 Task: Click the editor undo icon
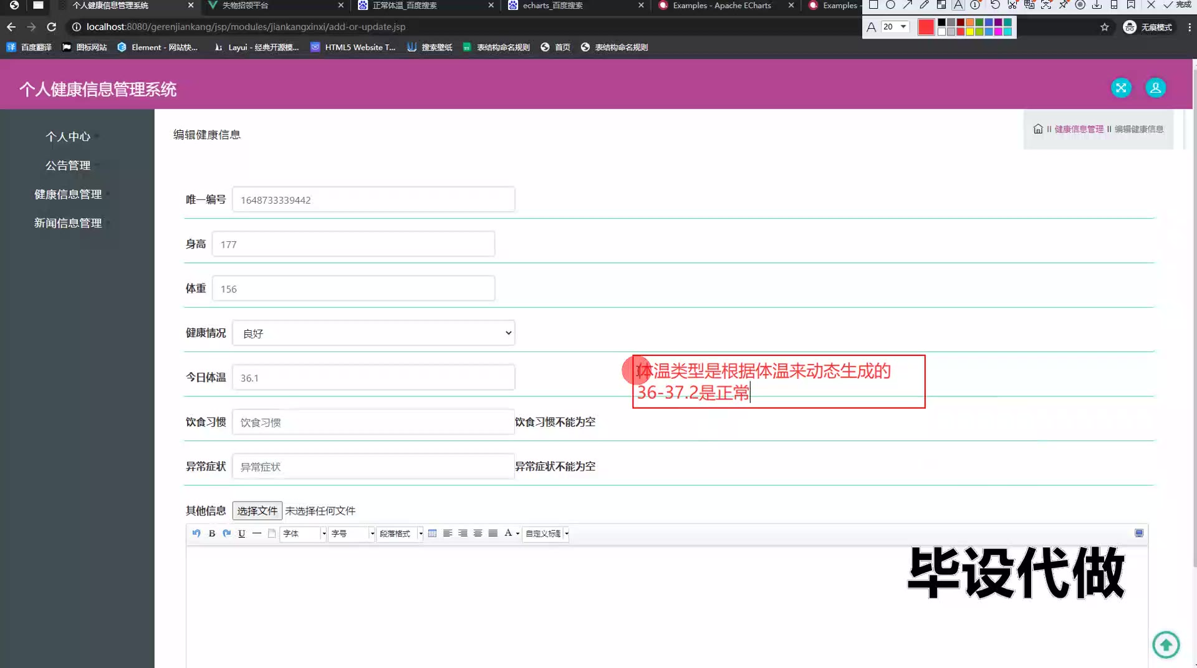coord(196,533)
